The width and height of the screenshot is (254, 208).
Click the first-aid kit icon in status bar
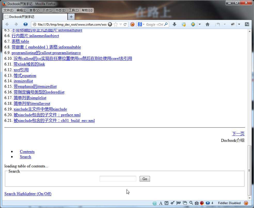click(x=197, y=203)
